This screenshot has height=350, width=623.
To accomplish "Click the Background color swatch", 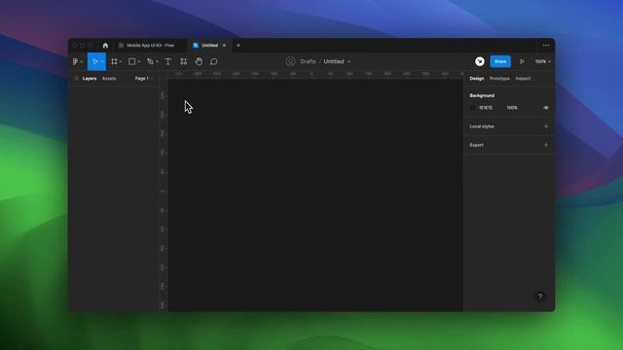I will pyautogui.click(x=473, y=108).
